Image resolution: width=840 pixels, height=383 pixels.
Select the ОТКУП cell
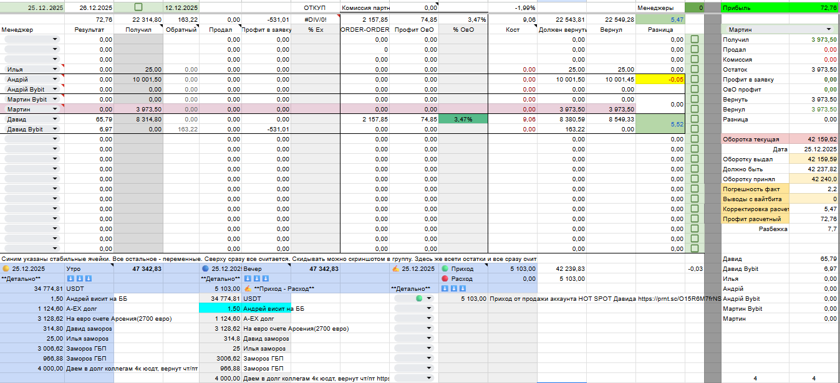315,7
